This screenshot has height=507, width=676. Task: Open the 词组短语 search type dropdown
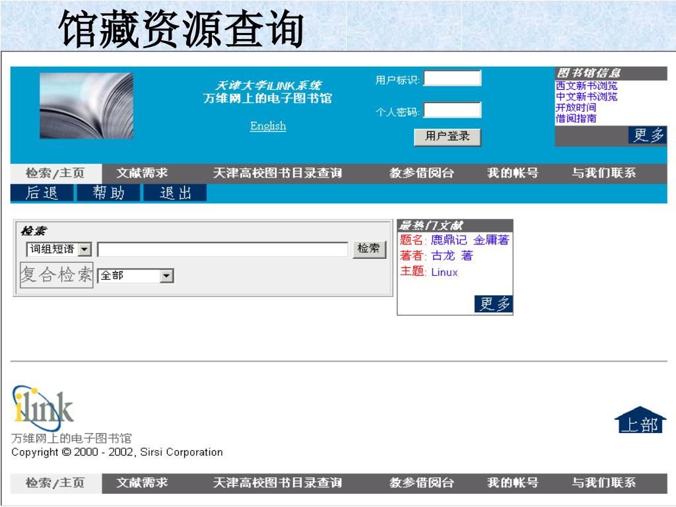pos(59,249)
